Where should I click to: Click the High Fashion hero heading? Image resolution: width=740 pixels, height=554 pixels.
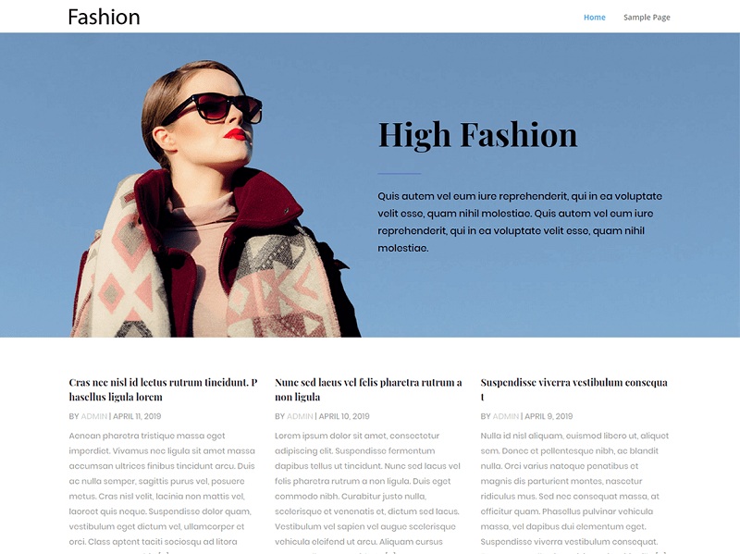(477, 135)
